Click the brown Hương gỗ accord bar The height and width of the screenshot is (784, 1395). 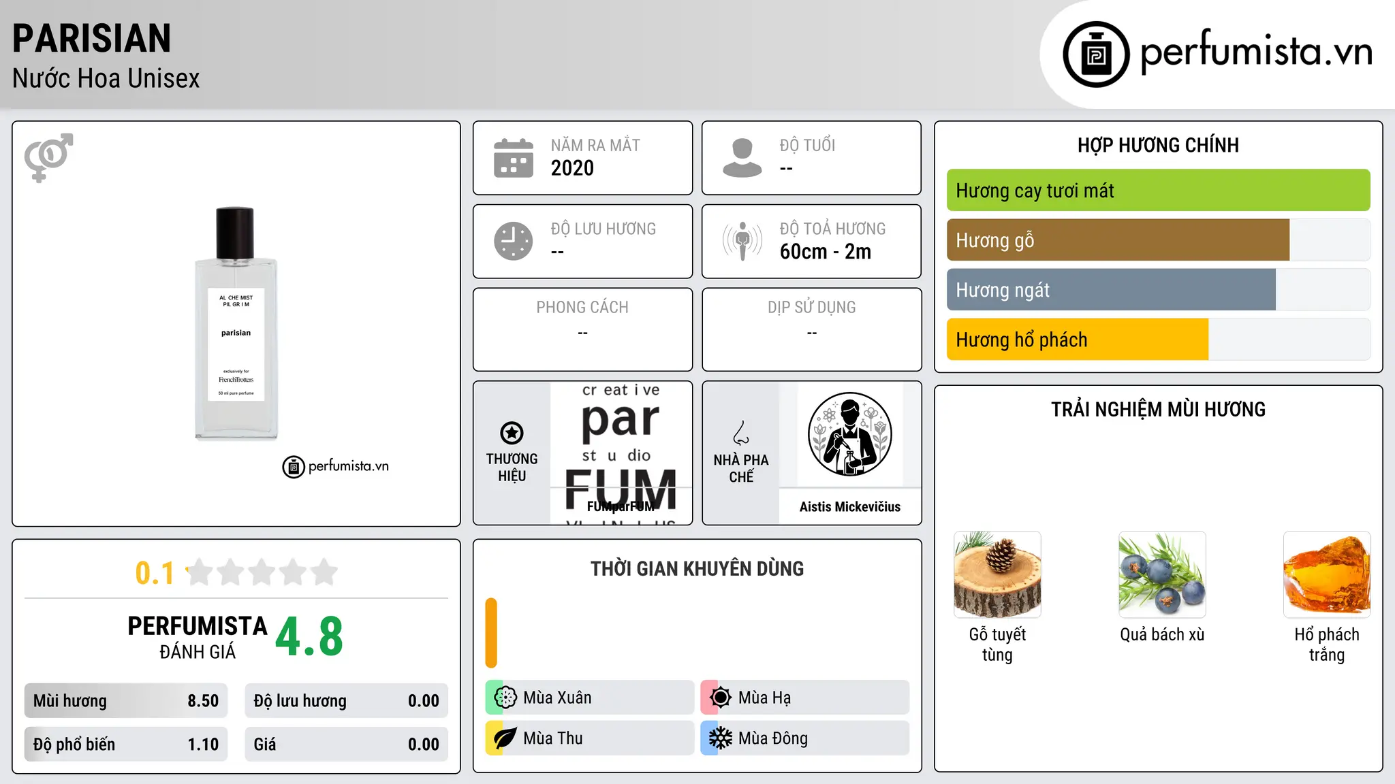click(1118, 240)
